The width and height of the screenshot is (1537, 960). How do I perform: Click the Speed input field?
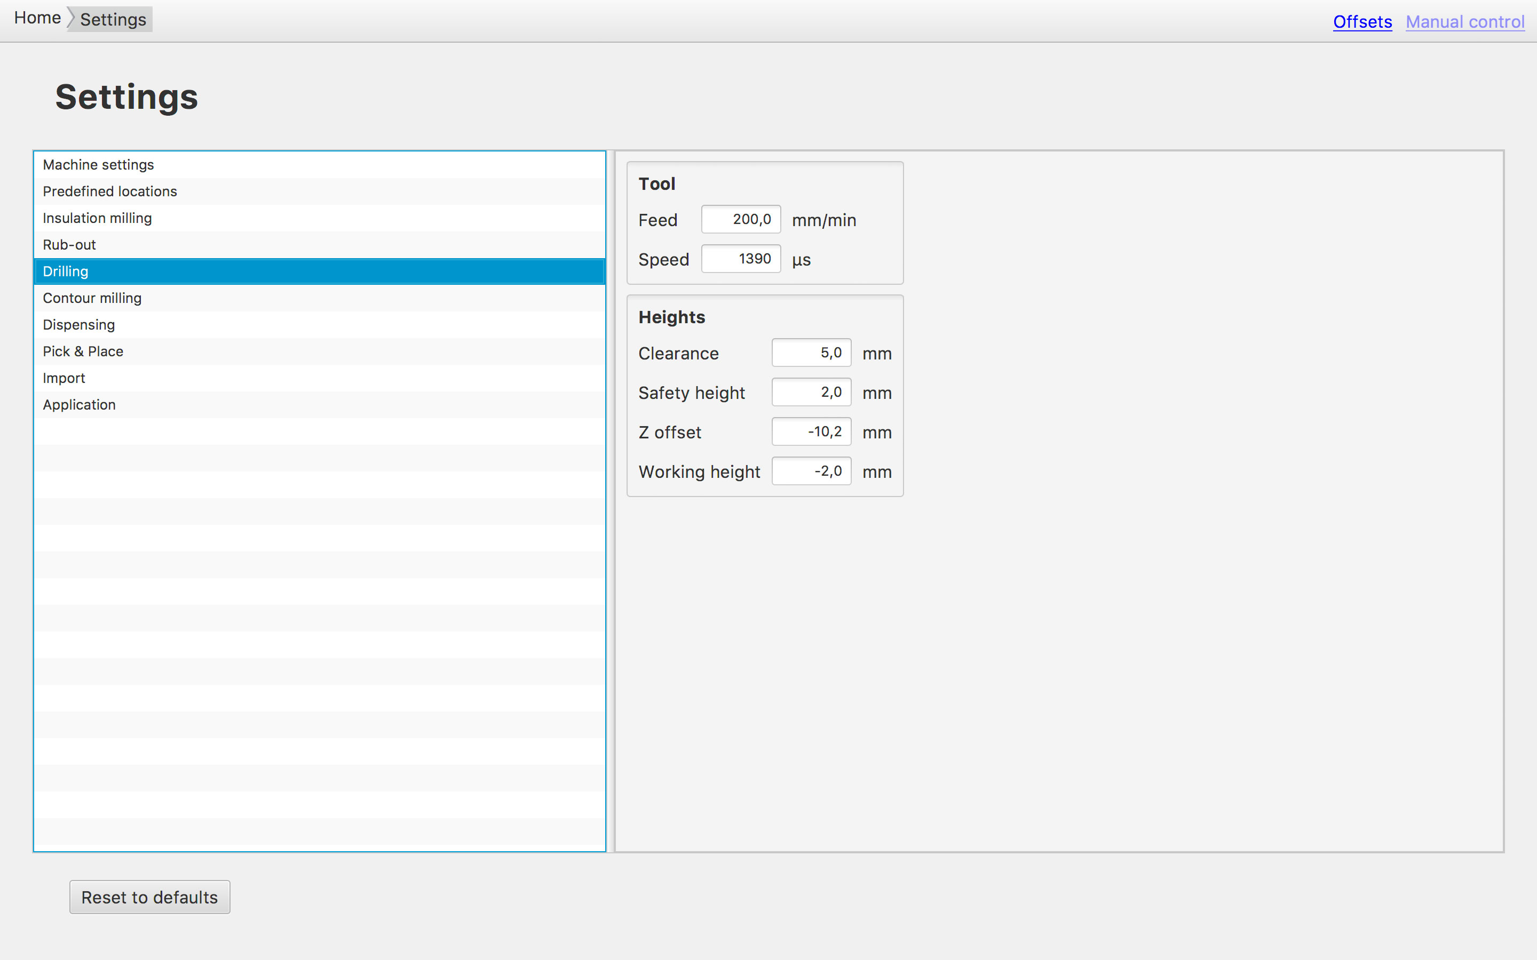(741, 259)
